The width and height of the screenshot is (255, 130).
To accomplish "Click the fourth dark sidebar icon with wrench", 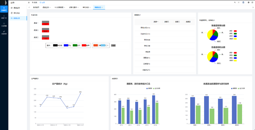I will [4, 32].
